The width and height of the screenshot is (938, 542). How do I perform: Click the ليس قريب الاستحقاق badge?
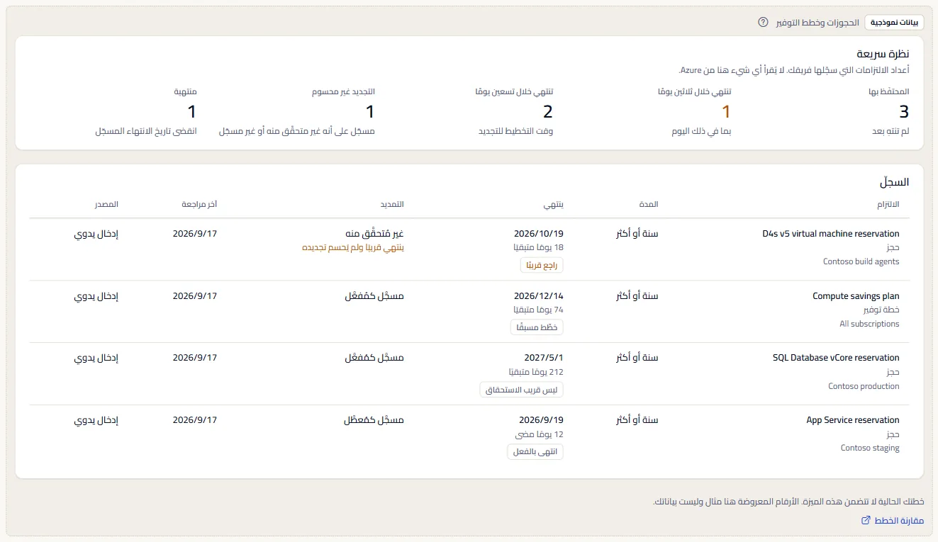(522, 390)
